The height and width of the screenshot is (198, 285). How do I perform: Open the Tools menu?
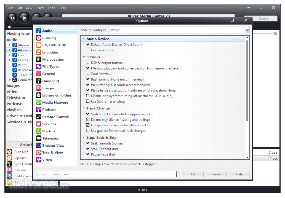click(x=52, y=8)
